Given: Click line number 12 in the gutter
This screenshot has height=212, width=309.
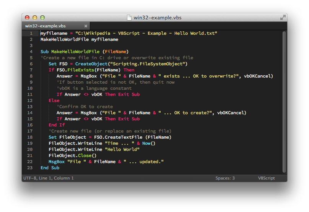Looking at the screenshot, I should 30,100.
